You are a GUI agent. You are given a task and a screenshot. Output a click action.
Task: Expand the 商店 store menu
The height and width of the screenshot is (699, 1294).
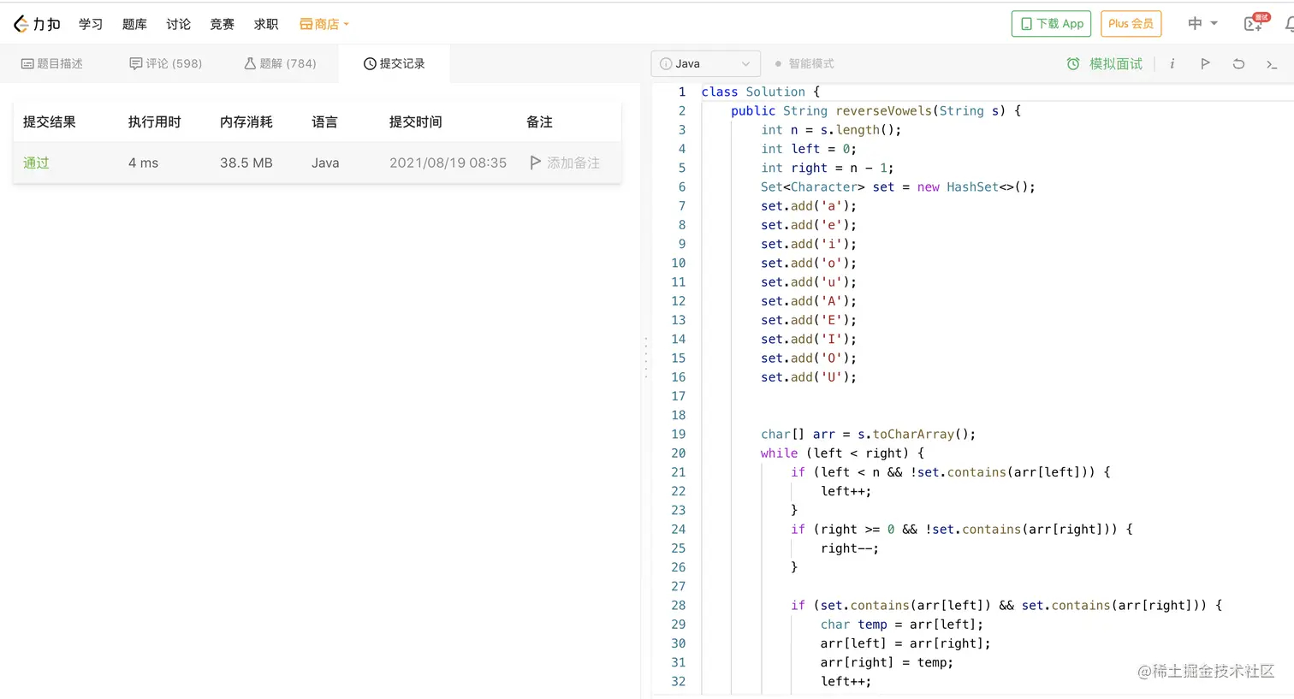click(x=324, y=24)
